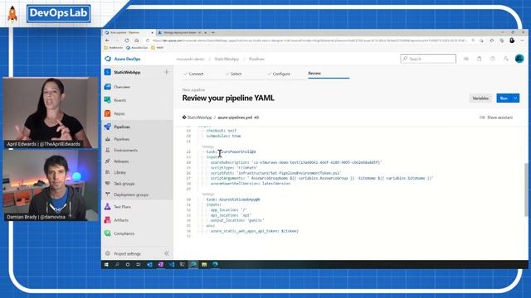Click the Variables button
This screenshot has width=531, height=298.
pos(480,99)
